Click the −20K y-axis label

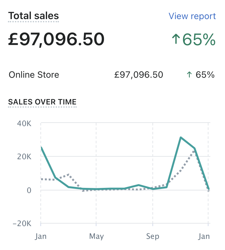pyautogui.click(x=22, y=224)
